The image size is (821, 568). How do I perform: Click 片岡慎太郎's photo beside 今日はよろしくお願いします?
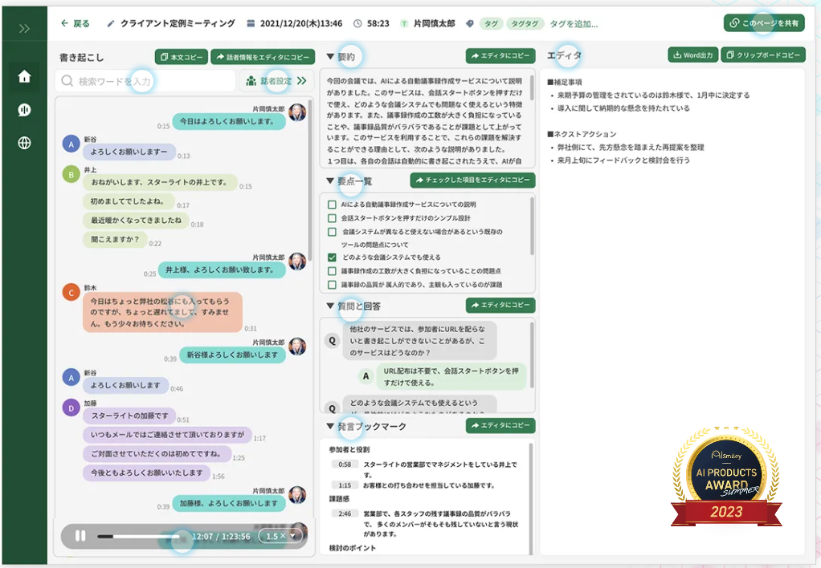[x=297, y=112]
